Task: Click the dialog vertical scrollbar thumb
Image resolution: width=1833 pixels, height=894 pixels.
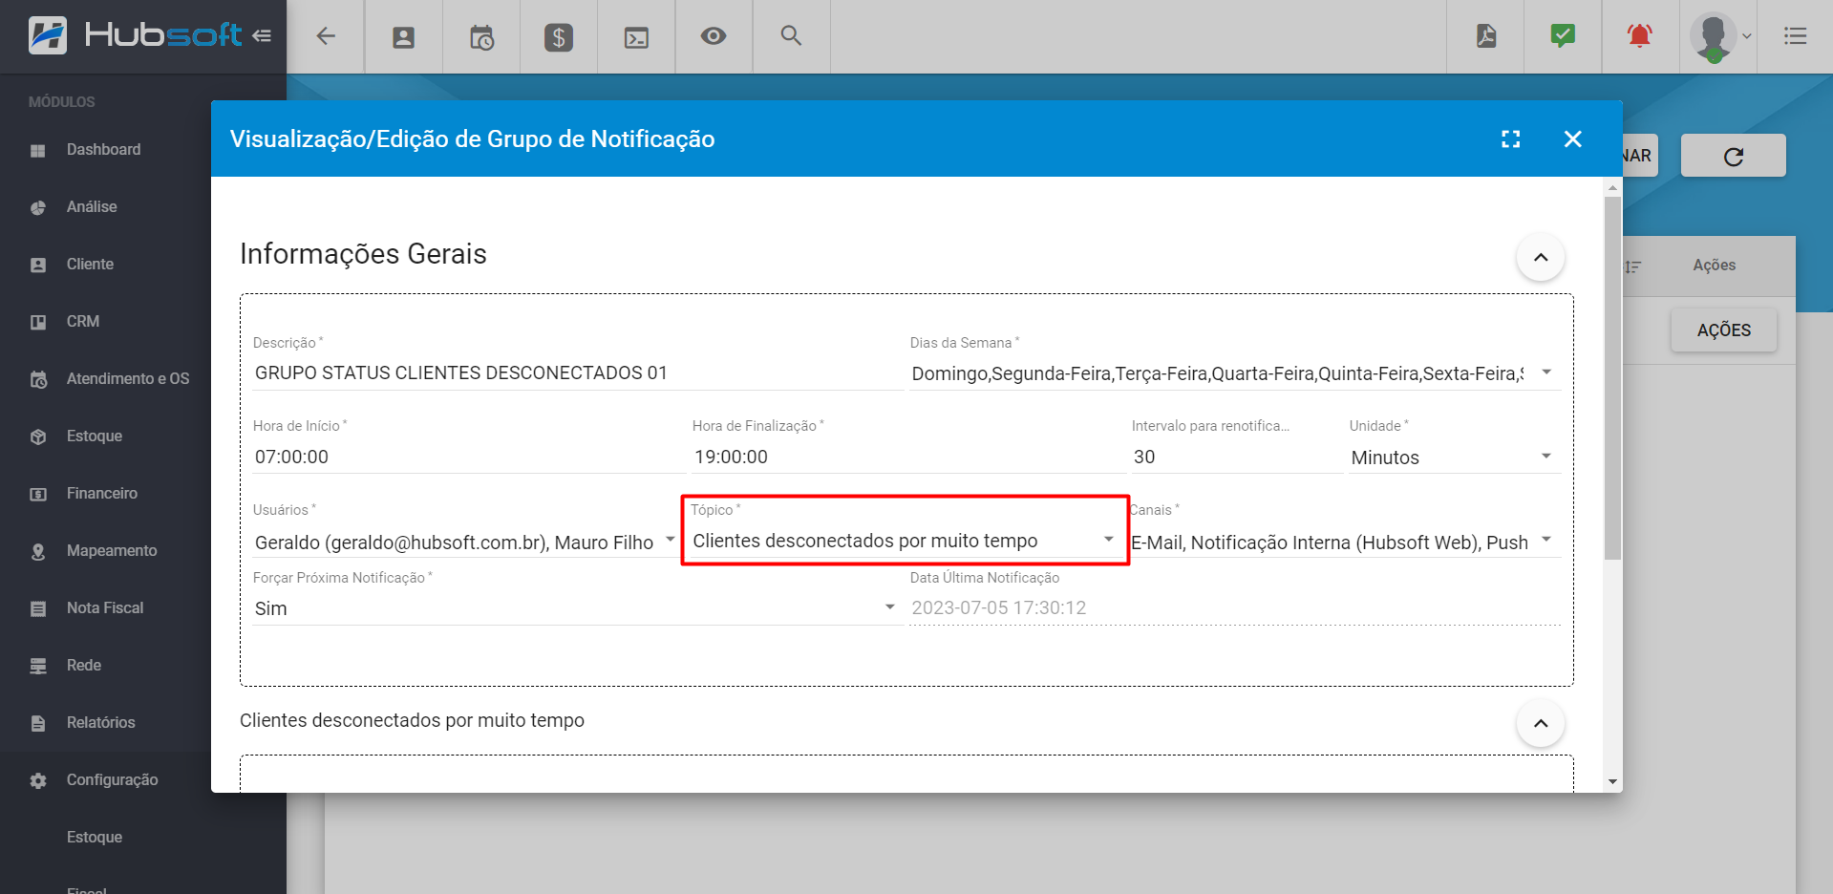Action: click(x=1612, y=377)
